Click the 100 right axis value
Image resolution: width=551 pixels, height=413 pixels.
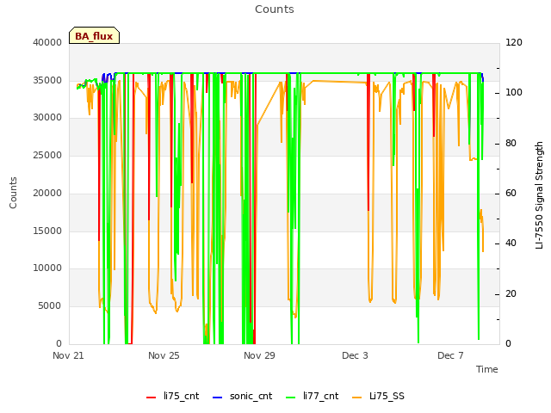coord(514,92)
